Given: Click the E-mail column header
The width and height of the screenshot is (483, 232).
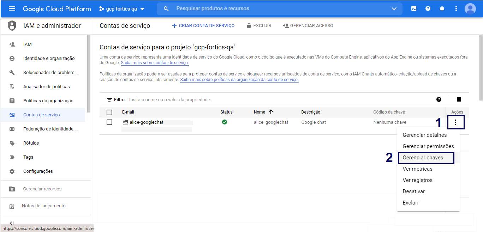Looking at the screenshot, I should pos(128,112).
